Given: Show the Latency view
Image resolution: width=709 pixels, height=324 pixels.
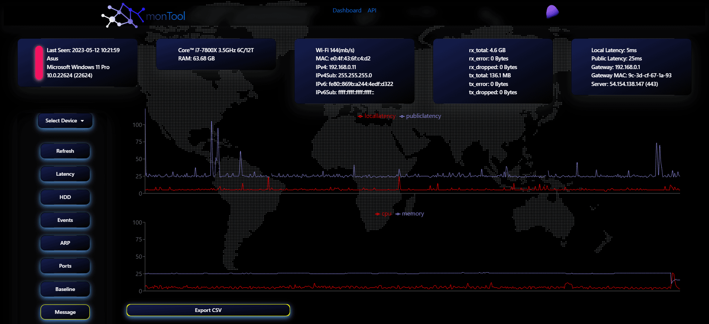Looking at the screenshot, I should [x=65, y=174].
